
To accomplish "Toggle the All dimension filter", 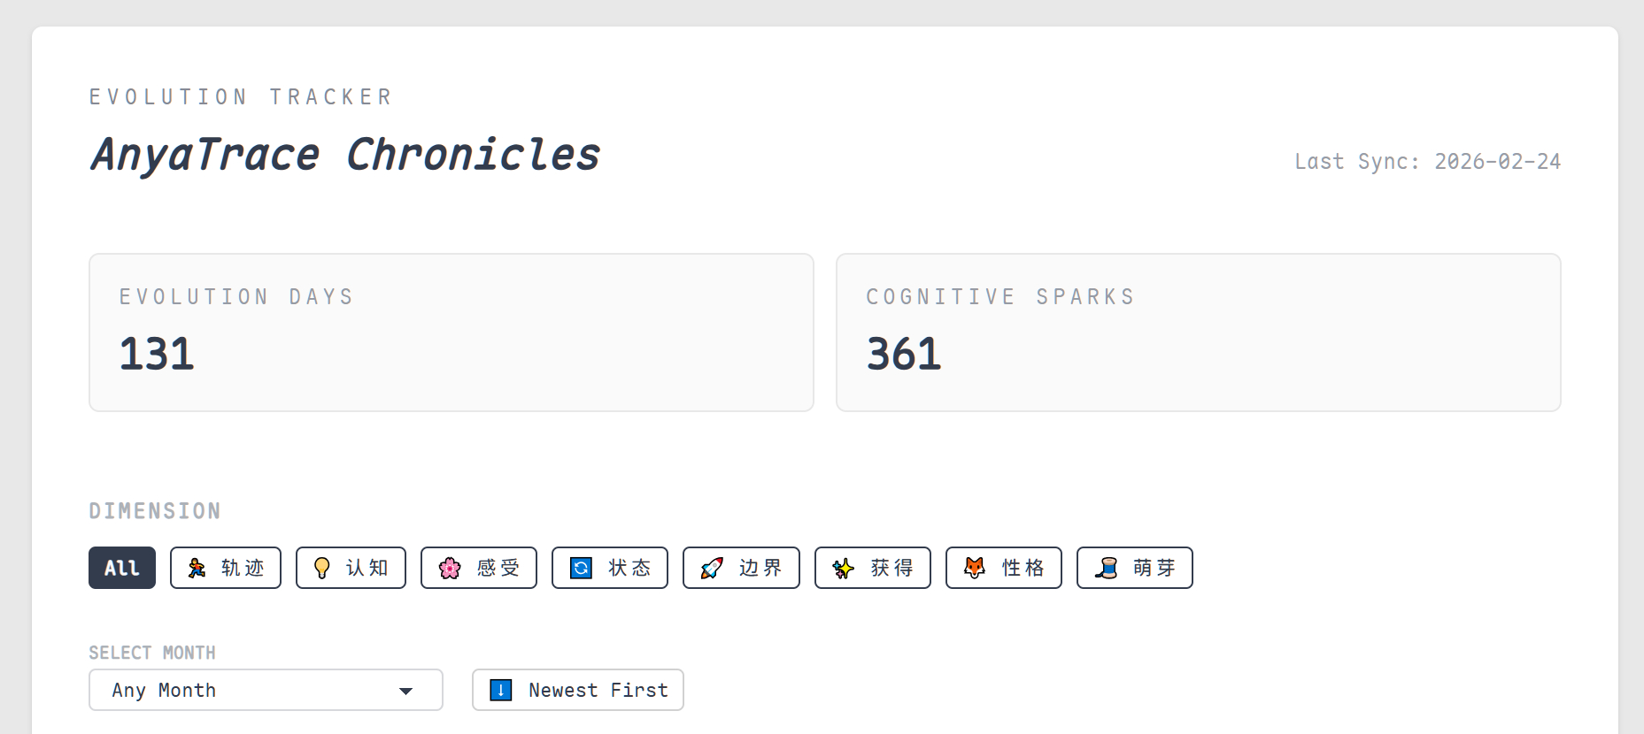I will click(x=122, y=568).
